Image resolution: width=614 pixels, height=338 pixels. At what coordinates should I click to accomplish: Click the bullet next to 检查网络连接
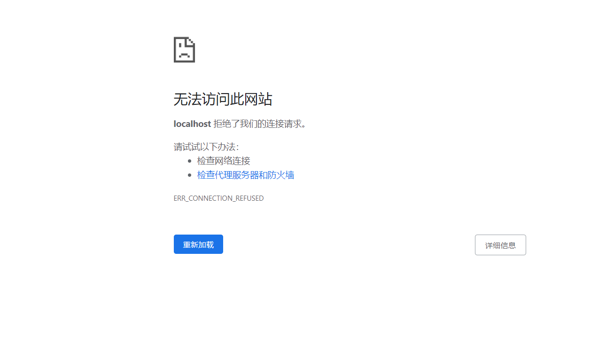coord(190,160)
